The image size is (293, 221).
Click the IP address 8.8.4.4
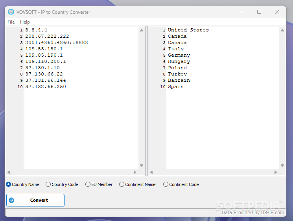36,30
